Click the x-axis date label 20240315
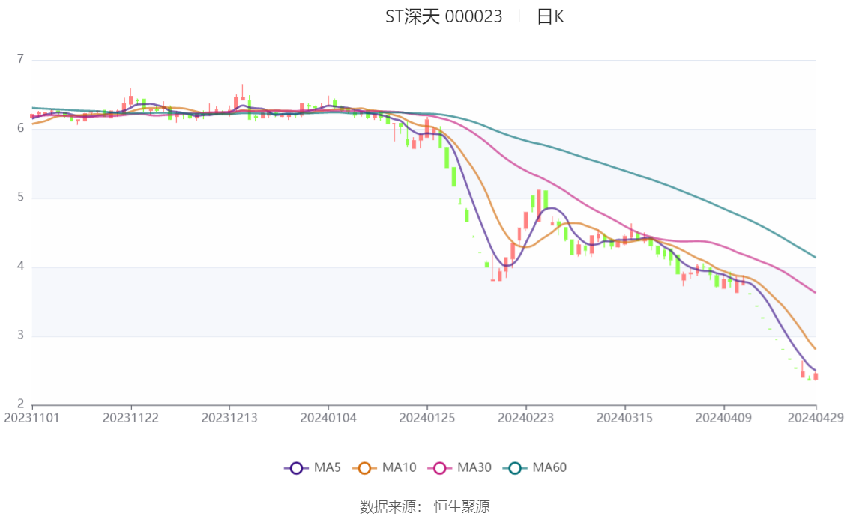 (x=624, y=419)
